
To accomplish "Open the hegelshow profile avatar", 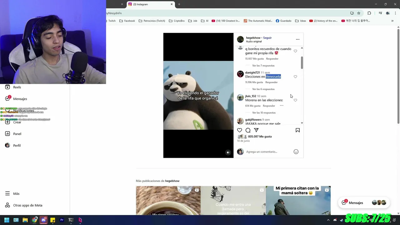I will click(x=240, y=39).
